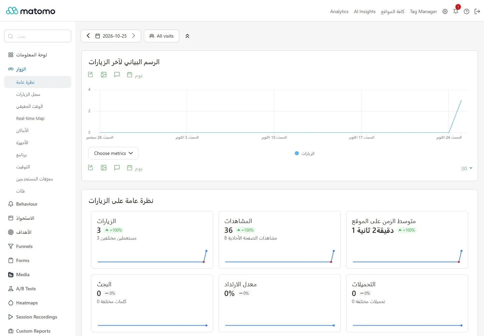Click export icon above the visits graph
Screen dimensions: 484x336
tap(90, 75)
